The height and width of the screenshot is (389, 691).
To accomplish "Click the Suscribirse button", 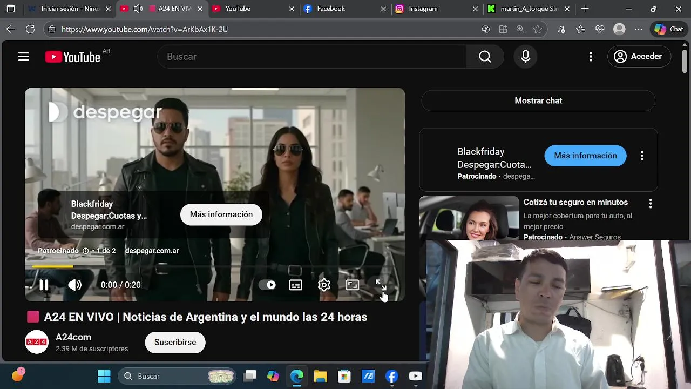I will pos(175,343).
